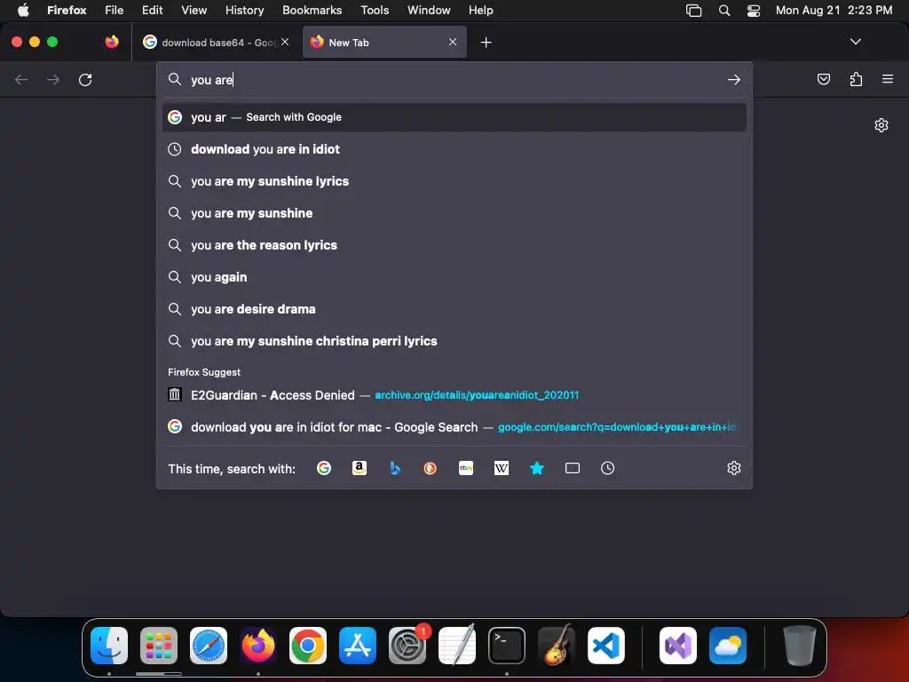The width and height of the screenshot is (909, 682).
Task: Open App Store from the Dock
Action: [358, 645]
